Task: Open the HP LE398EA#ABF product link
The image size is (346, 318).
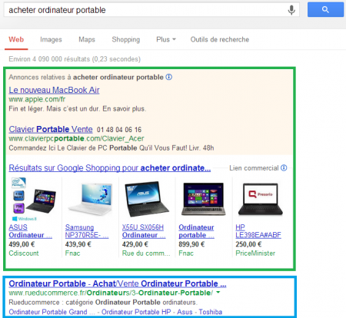Action: [x=258, y=231]
